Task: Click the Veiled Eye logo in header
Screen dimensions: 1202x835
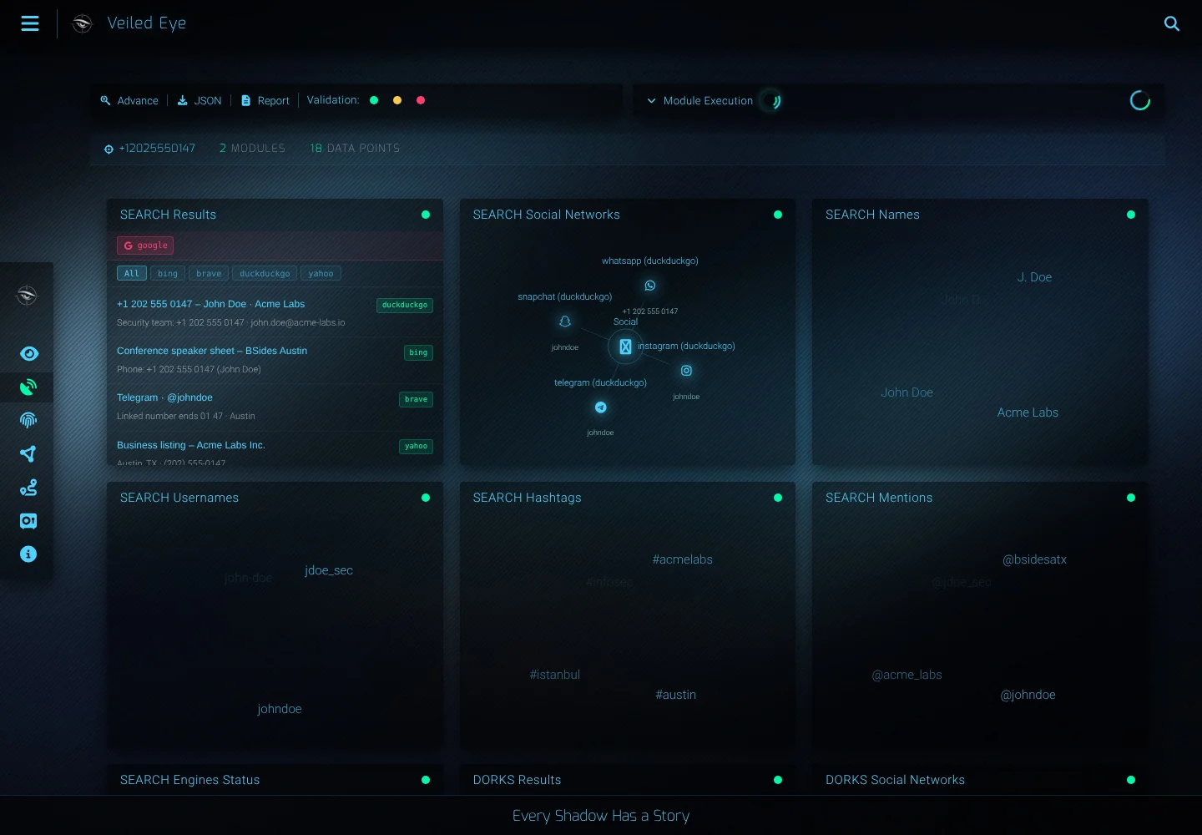Action: 83,23
